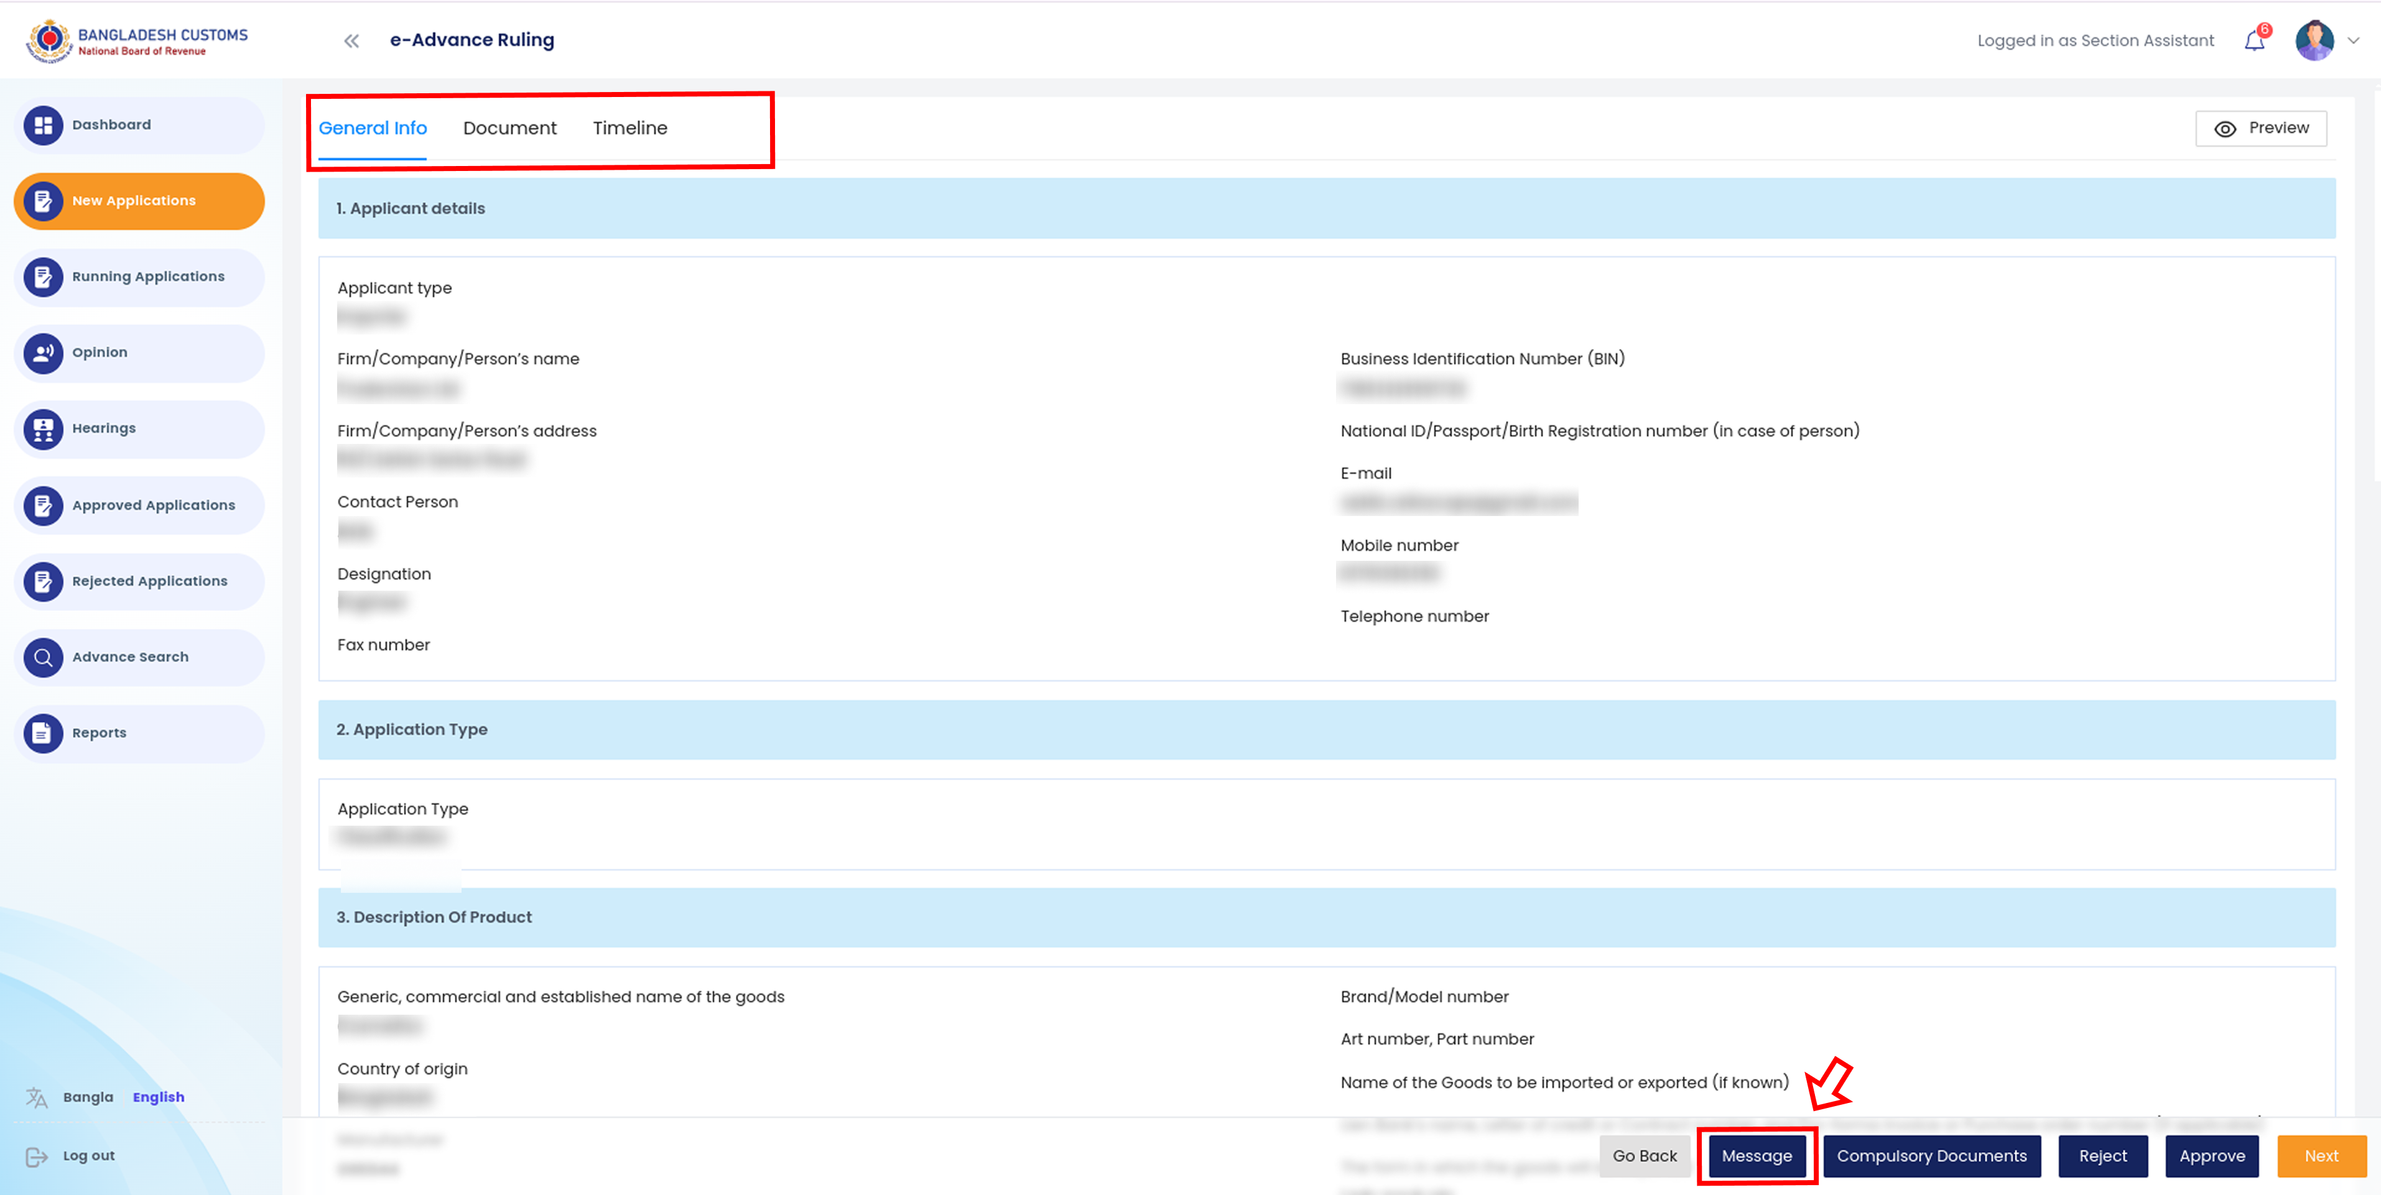Click the 'Art number, Part number' label
Image resolution: width=2381 pixels, height=1195 pixels.
[x=1436, y=1039]
